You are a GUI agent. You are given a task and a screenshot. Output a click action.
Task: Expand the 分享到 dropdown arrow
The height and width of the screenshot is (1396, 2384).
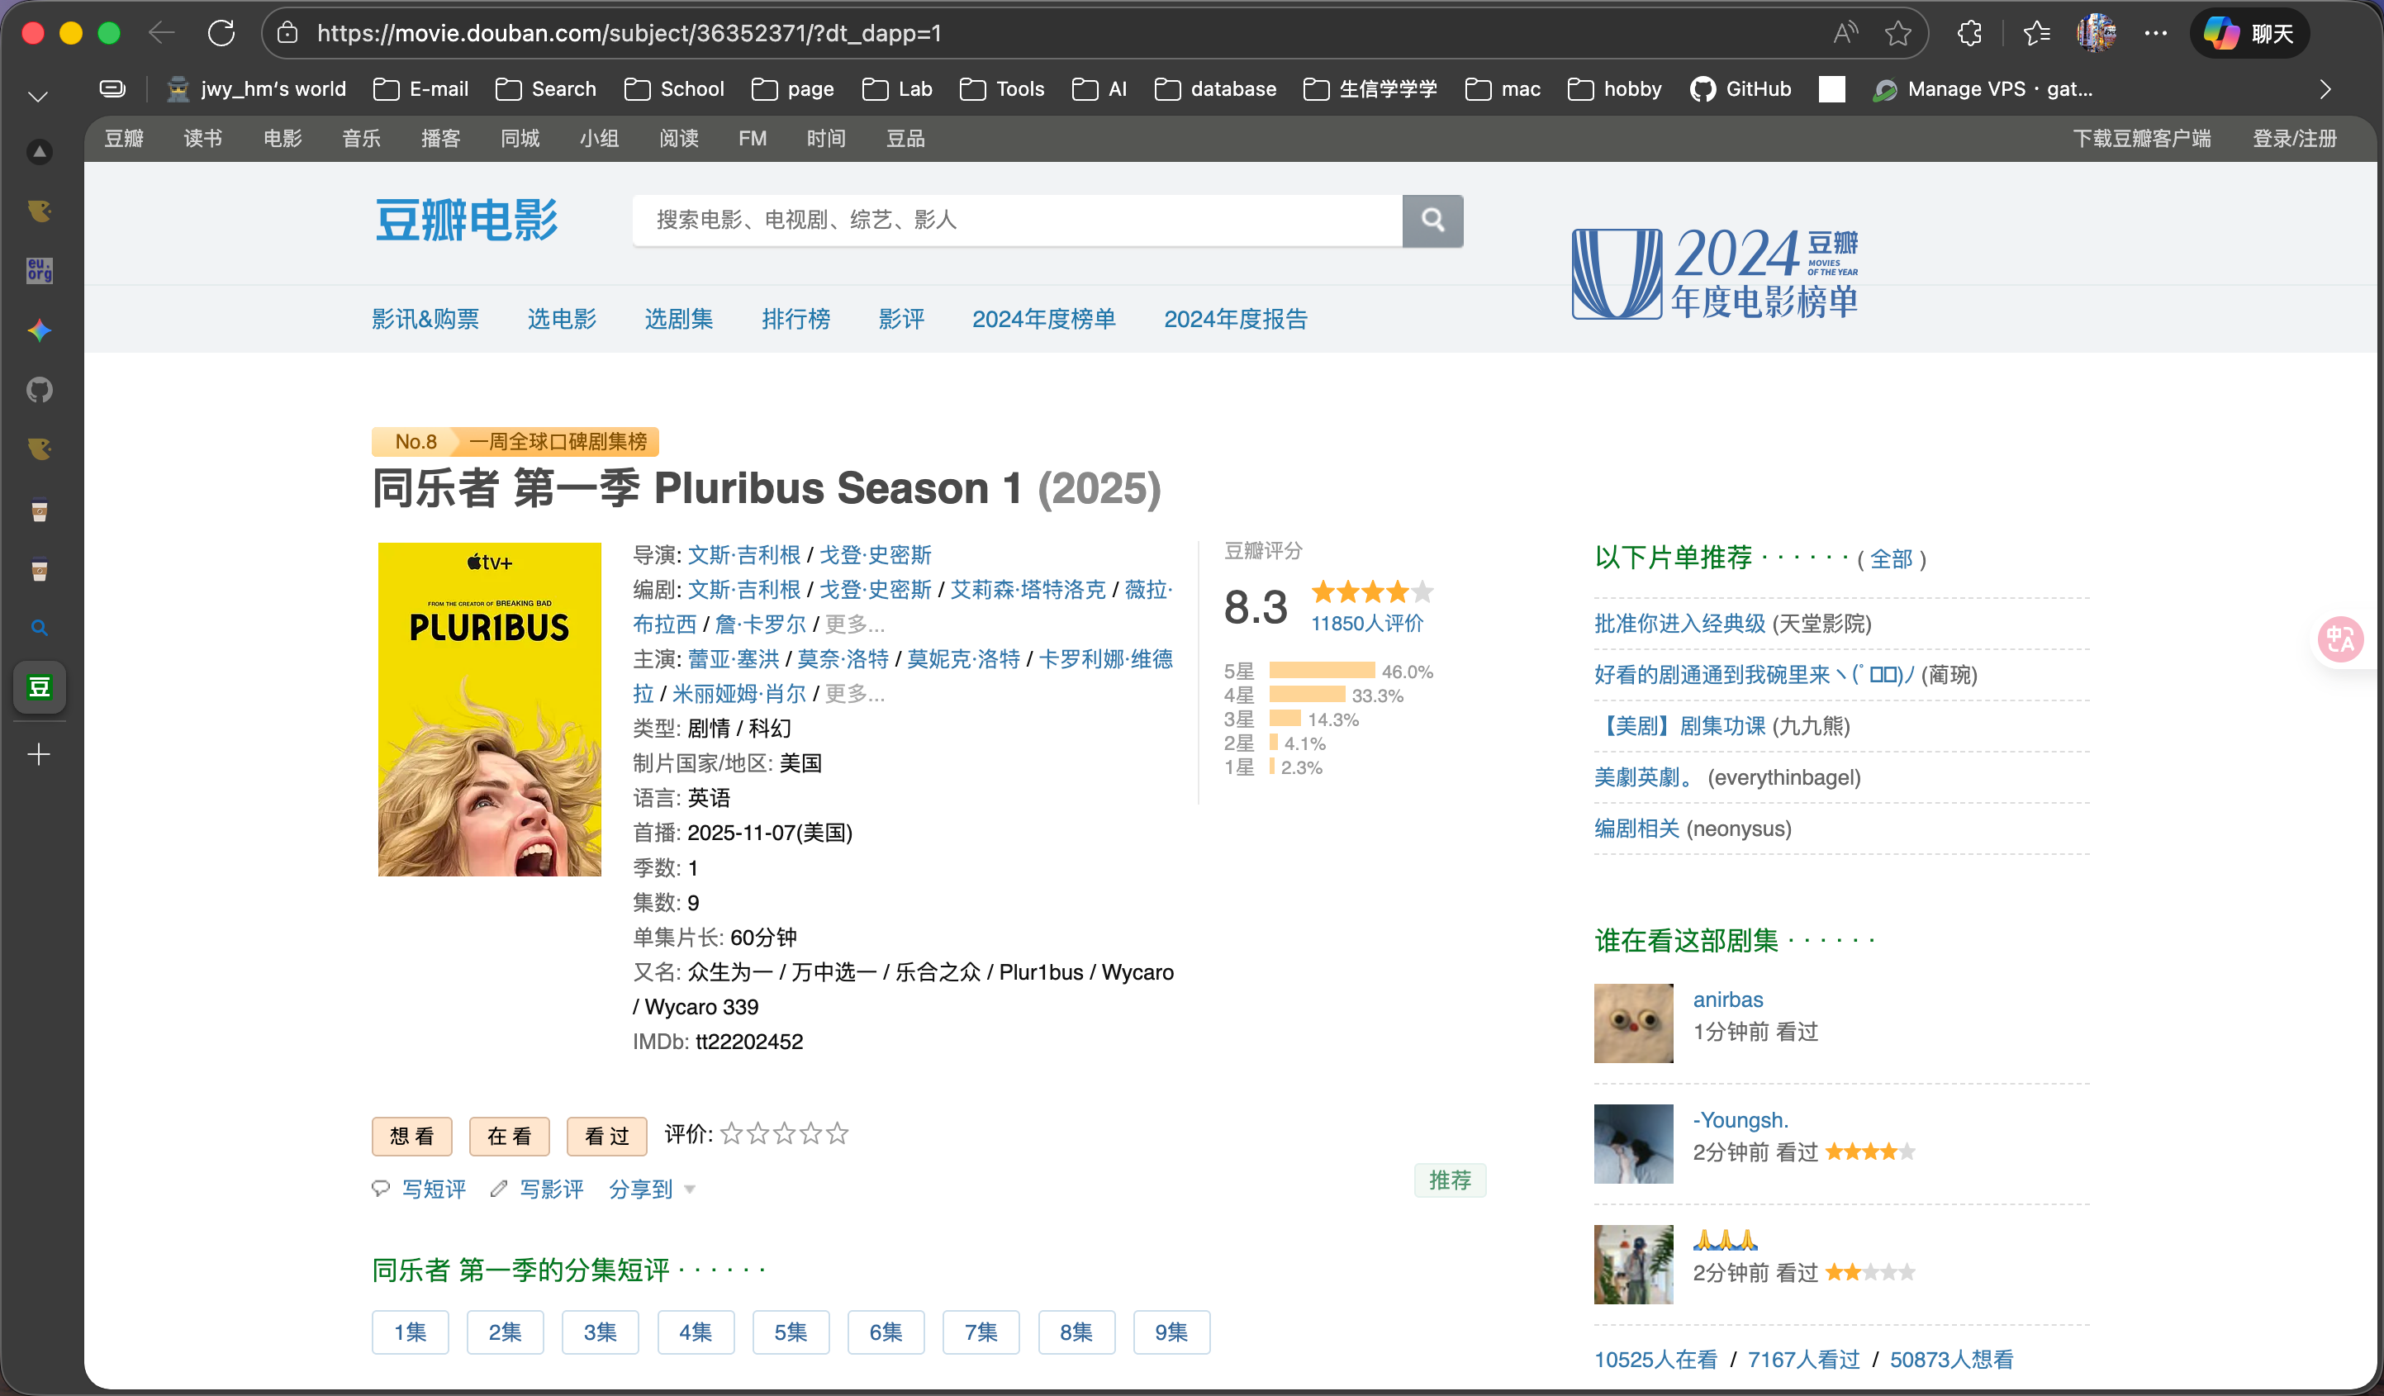[x=690, y=1189]
